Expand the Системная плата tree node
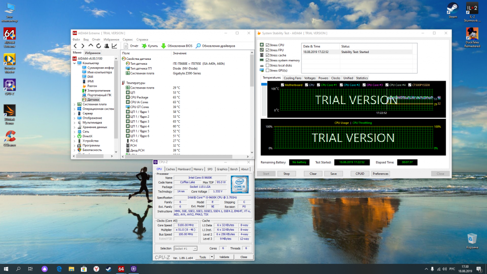This screenshot has height=274, width=487. [75, 104]
